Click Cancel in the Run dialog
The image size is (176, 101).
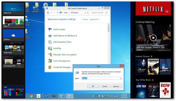[105, 86]
